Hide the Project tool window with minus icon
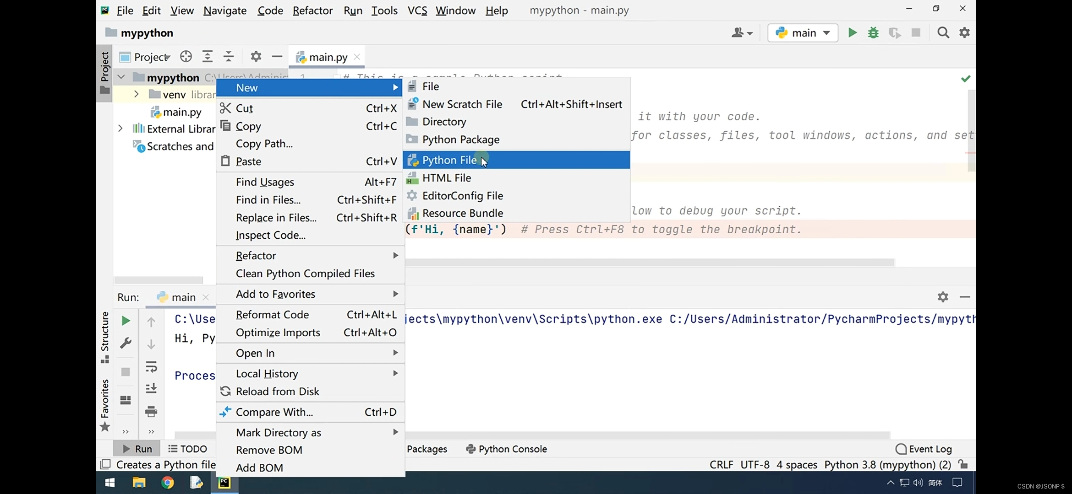The height and width of the screenshot is (494, 1072). [x=277, y=57]
